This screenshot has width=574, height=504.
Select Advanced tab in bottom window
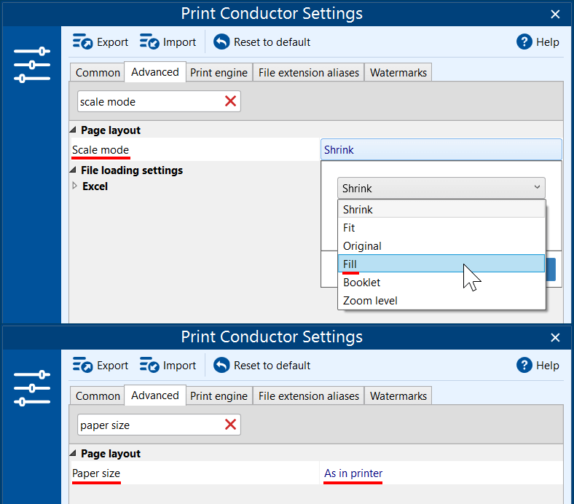point(155,395)
